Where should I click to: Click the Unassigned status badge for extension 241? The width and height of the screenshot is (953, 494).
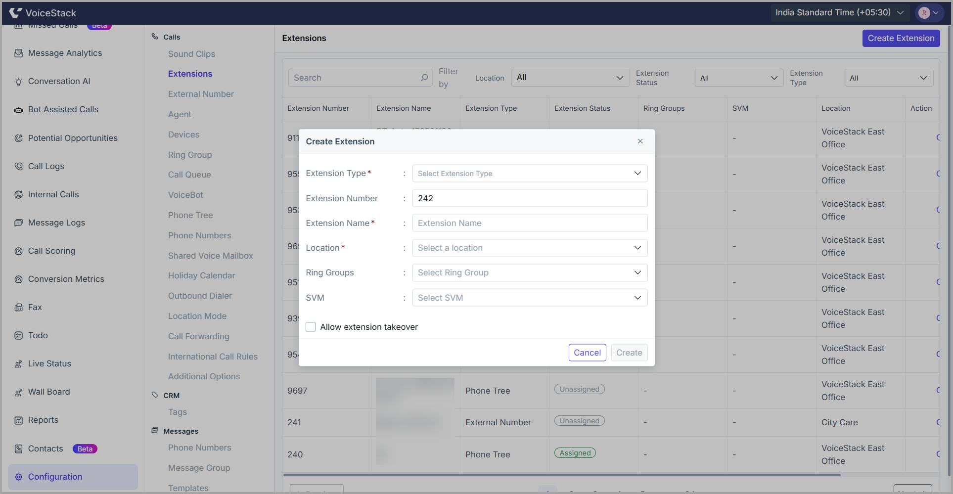tap(579, 421)
